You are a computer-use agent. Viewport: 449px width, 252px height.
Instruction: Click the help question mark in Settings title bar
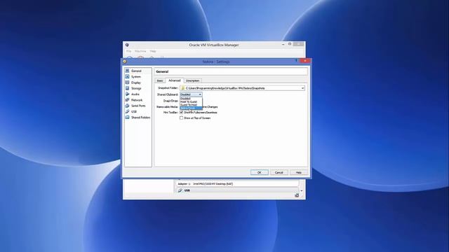pos(296,61)
